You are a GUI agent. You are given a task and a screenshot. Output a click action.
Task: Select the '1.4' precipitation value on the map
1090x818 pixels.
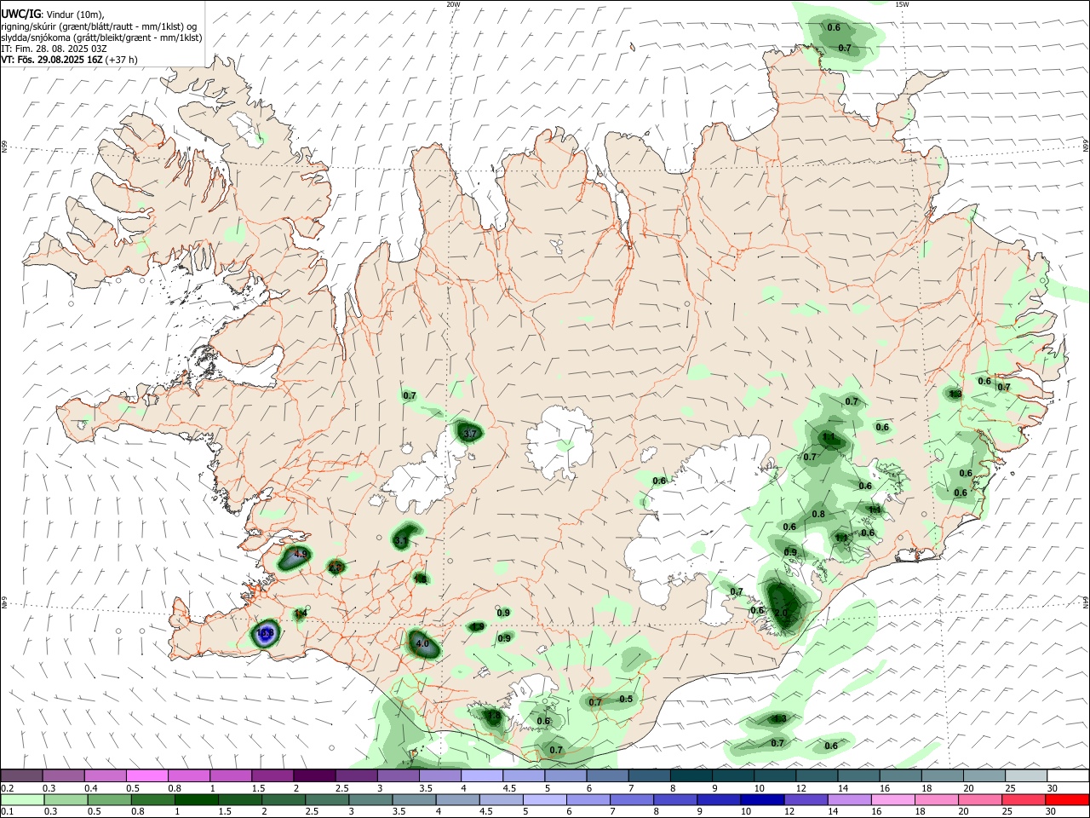pyautogui.click(x=301, y=613)
